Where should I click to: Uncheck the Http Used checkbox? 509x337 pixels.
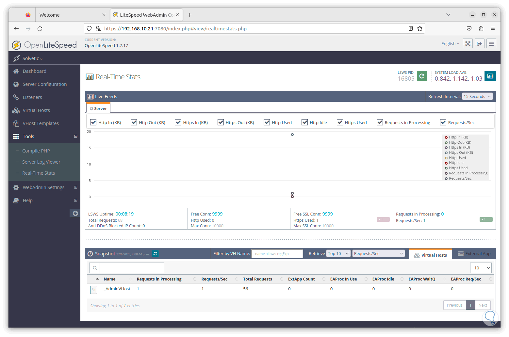click(267, 122)
